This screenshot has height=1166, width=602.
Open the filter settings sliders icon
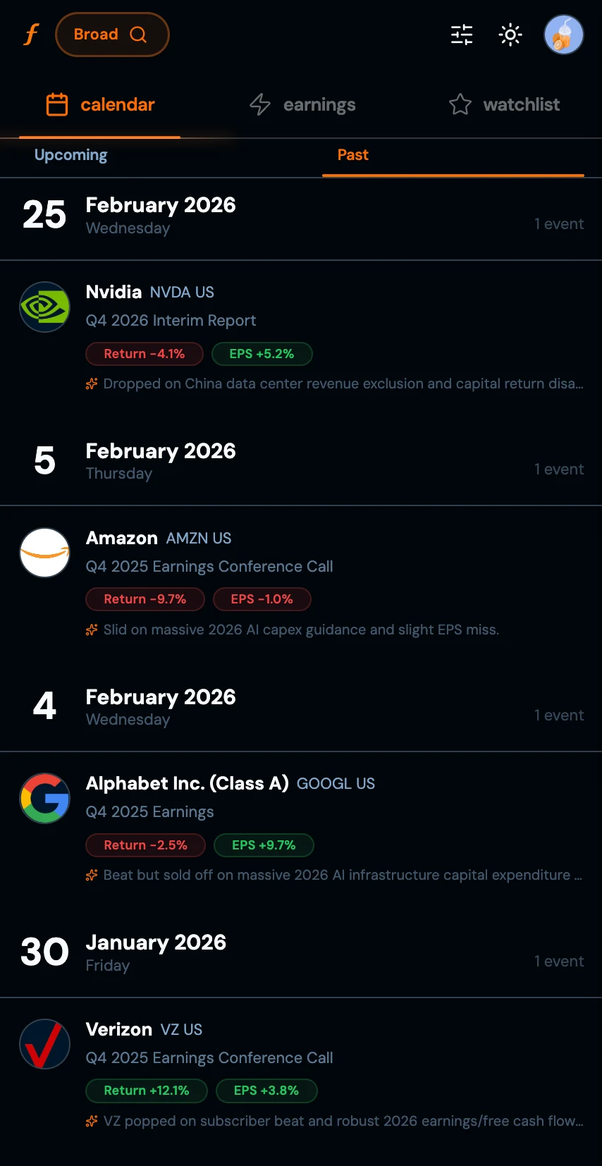(462, 35)
